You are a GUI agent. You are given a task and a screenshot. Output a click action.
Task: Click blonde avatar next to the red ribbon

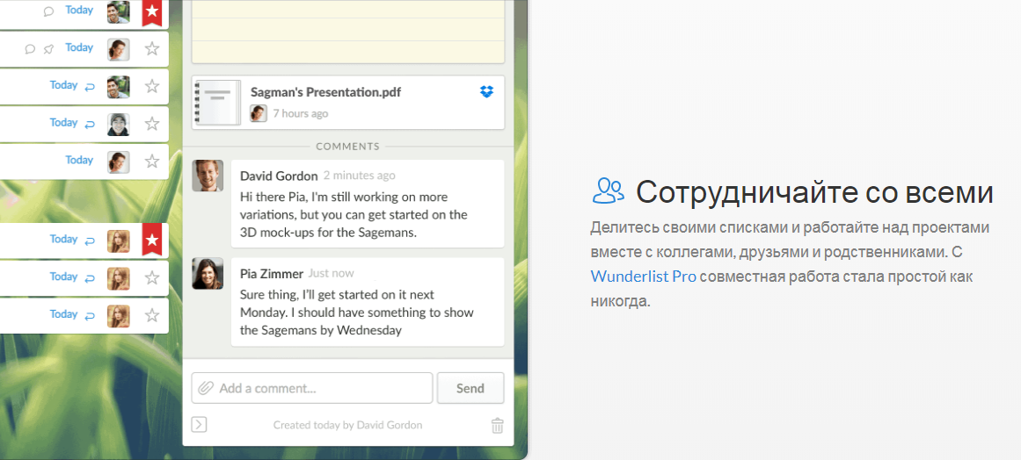(119, 241)
